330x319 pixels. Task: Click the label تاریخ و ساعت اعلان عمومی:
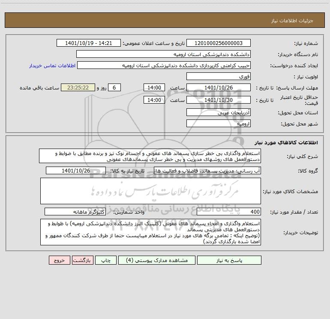[x=153, y=44]
